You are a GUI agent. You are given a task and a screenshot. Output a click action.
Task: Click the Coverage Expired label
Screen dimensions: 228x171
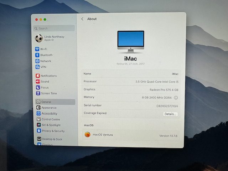95,113
